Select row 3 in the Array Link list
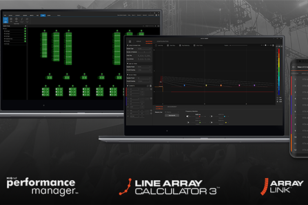The image size is (308, 205). (300, 92)
